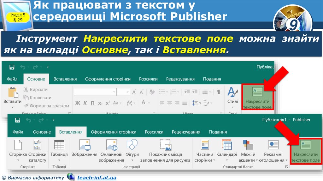
Task: Click Покажчик місця заповнення для рисунка
Action: (165, 151)
